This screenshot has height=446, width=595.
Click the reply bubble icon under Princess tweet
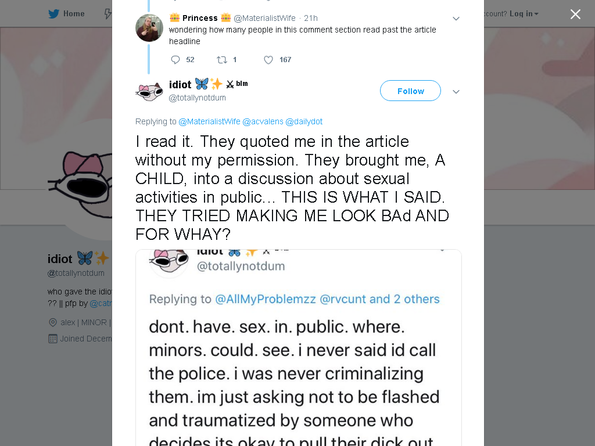point(175,60)
